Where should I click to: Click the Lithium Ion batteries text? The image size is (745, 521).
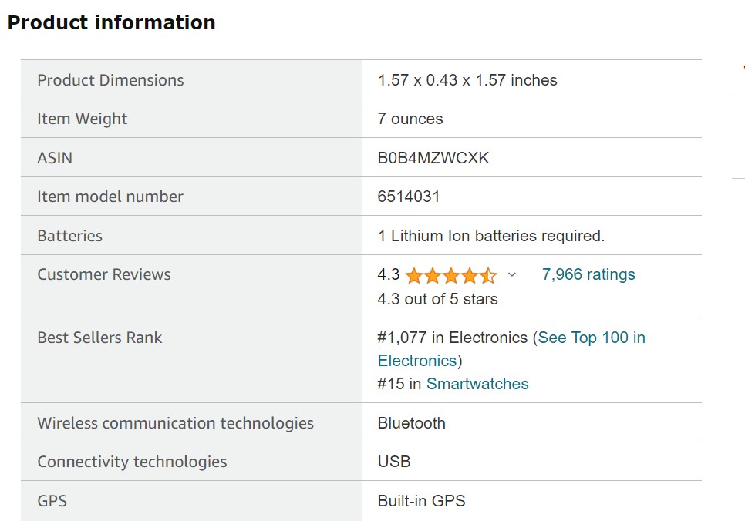490,236
